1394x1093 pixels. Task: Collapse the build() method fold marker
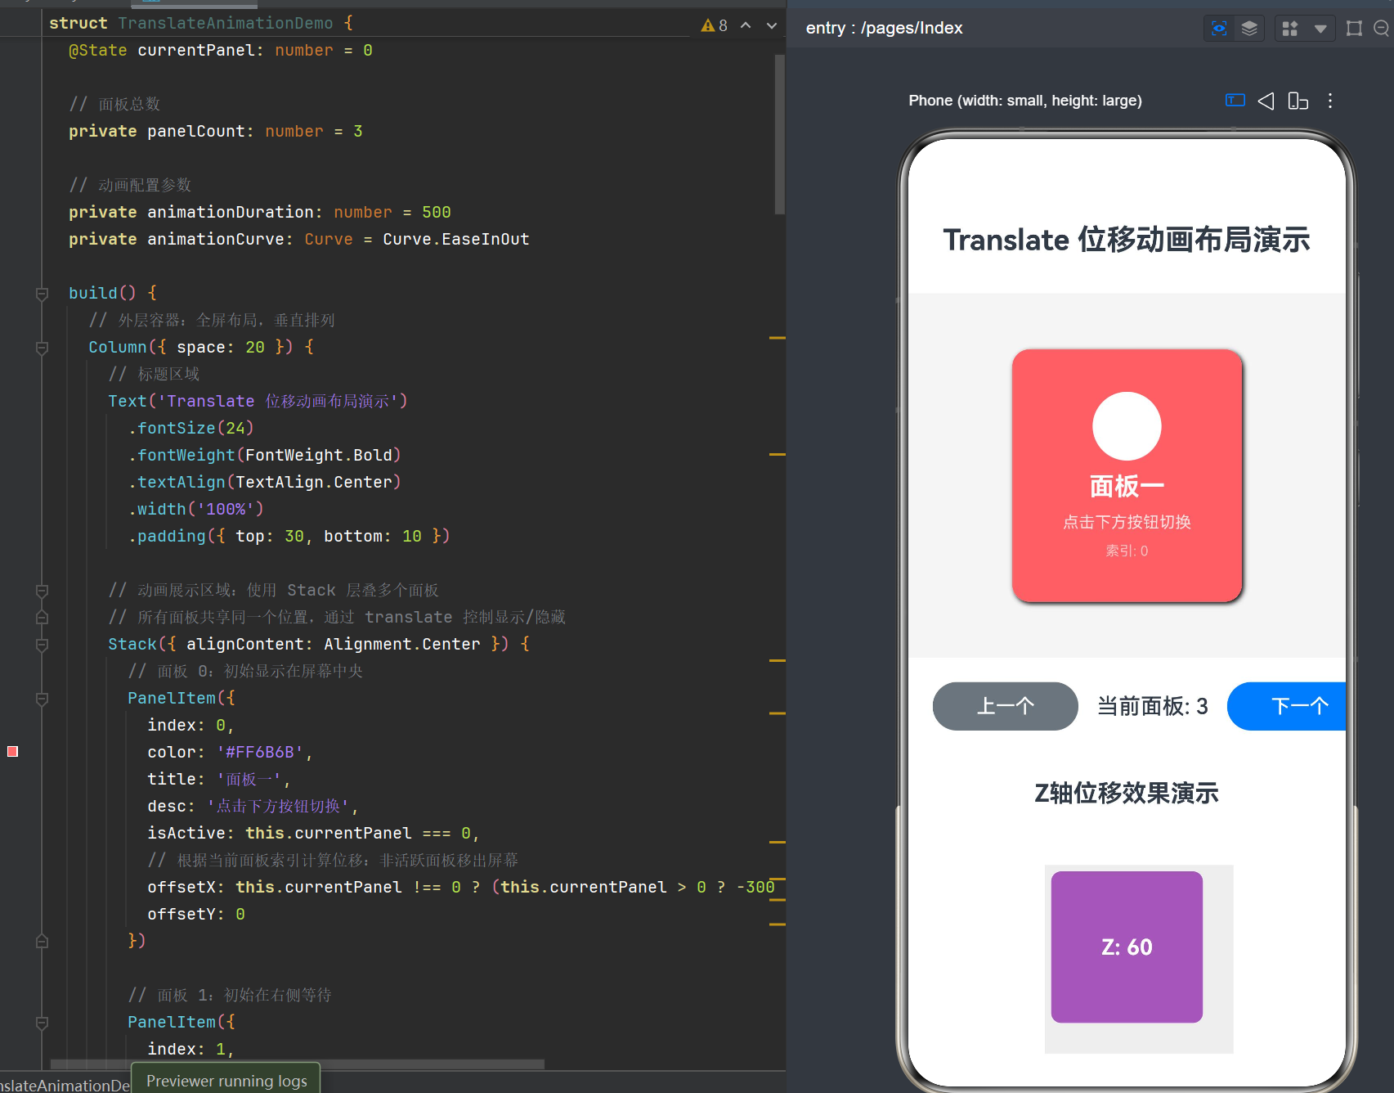(x=42, y=294)
